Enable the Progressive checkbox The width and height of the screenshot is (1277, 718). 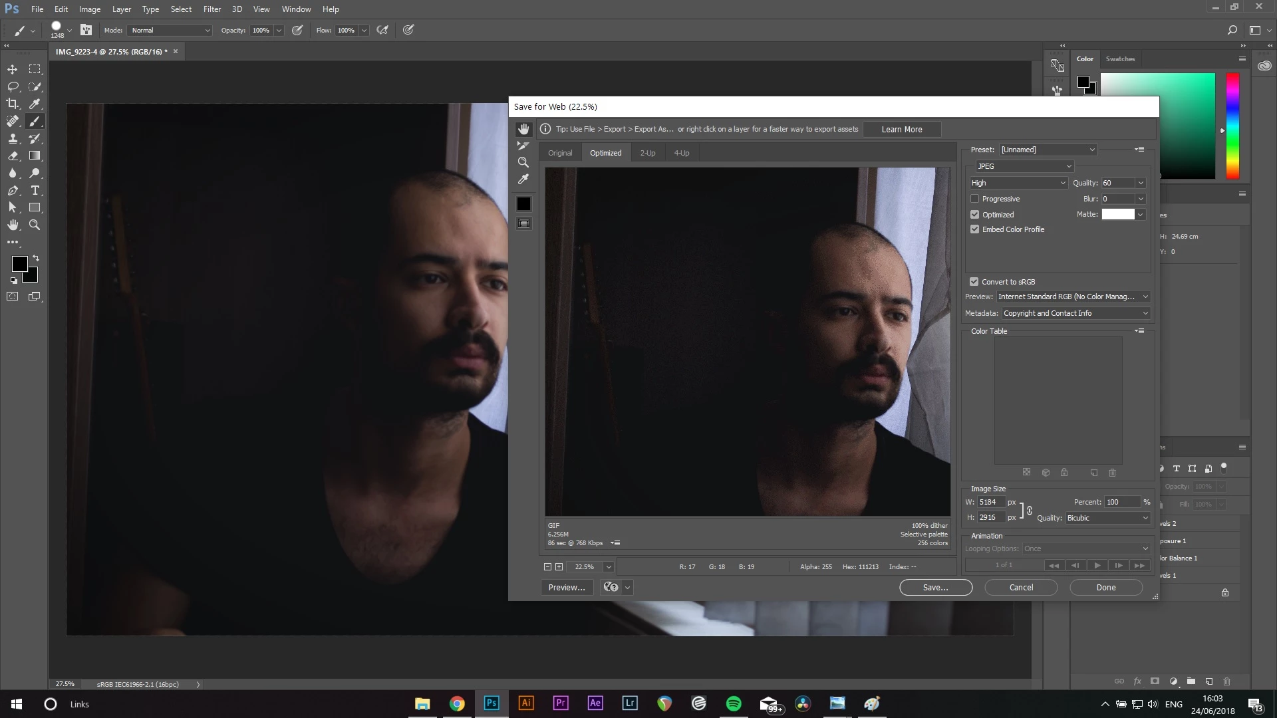(x=975, y=199)
